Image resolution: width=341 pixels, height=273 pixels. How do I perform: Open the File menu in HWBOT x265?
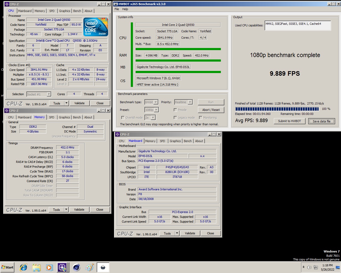[x=117, y=9]
